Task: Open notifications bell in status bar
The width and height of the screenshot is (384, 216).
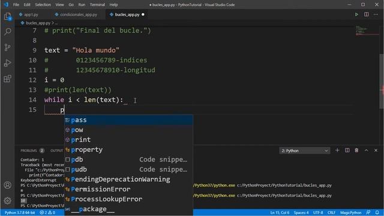Action: point(377,212)
